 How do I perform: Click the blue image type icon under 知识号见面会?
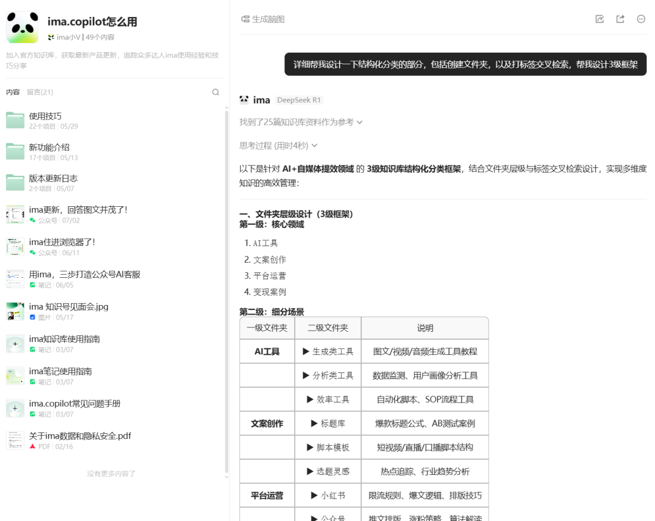pyautogui.click(x=32, y=317)
